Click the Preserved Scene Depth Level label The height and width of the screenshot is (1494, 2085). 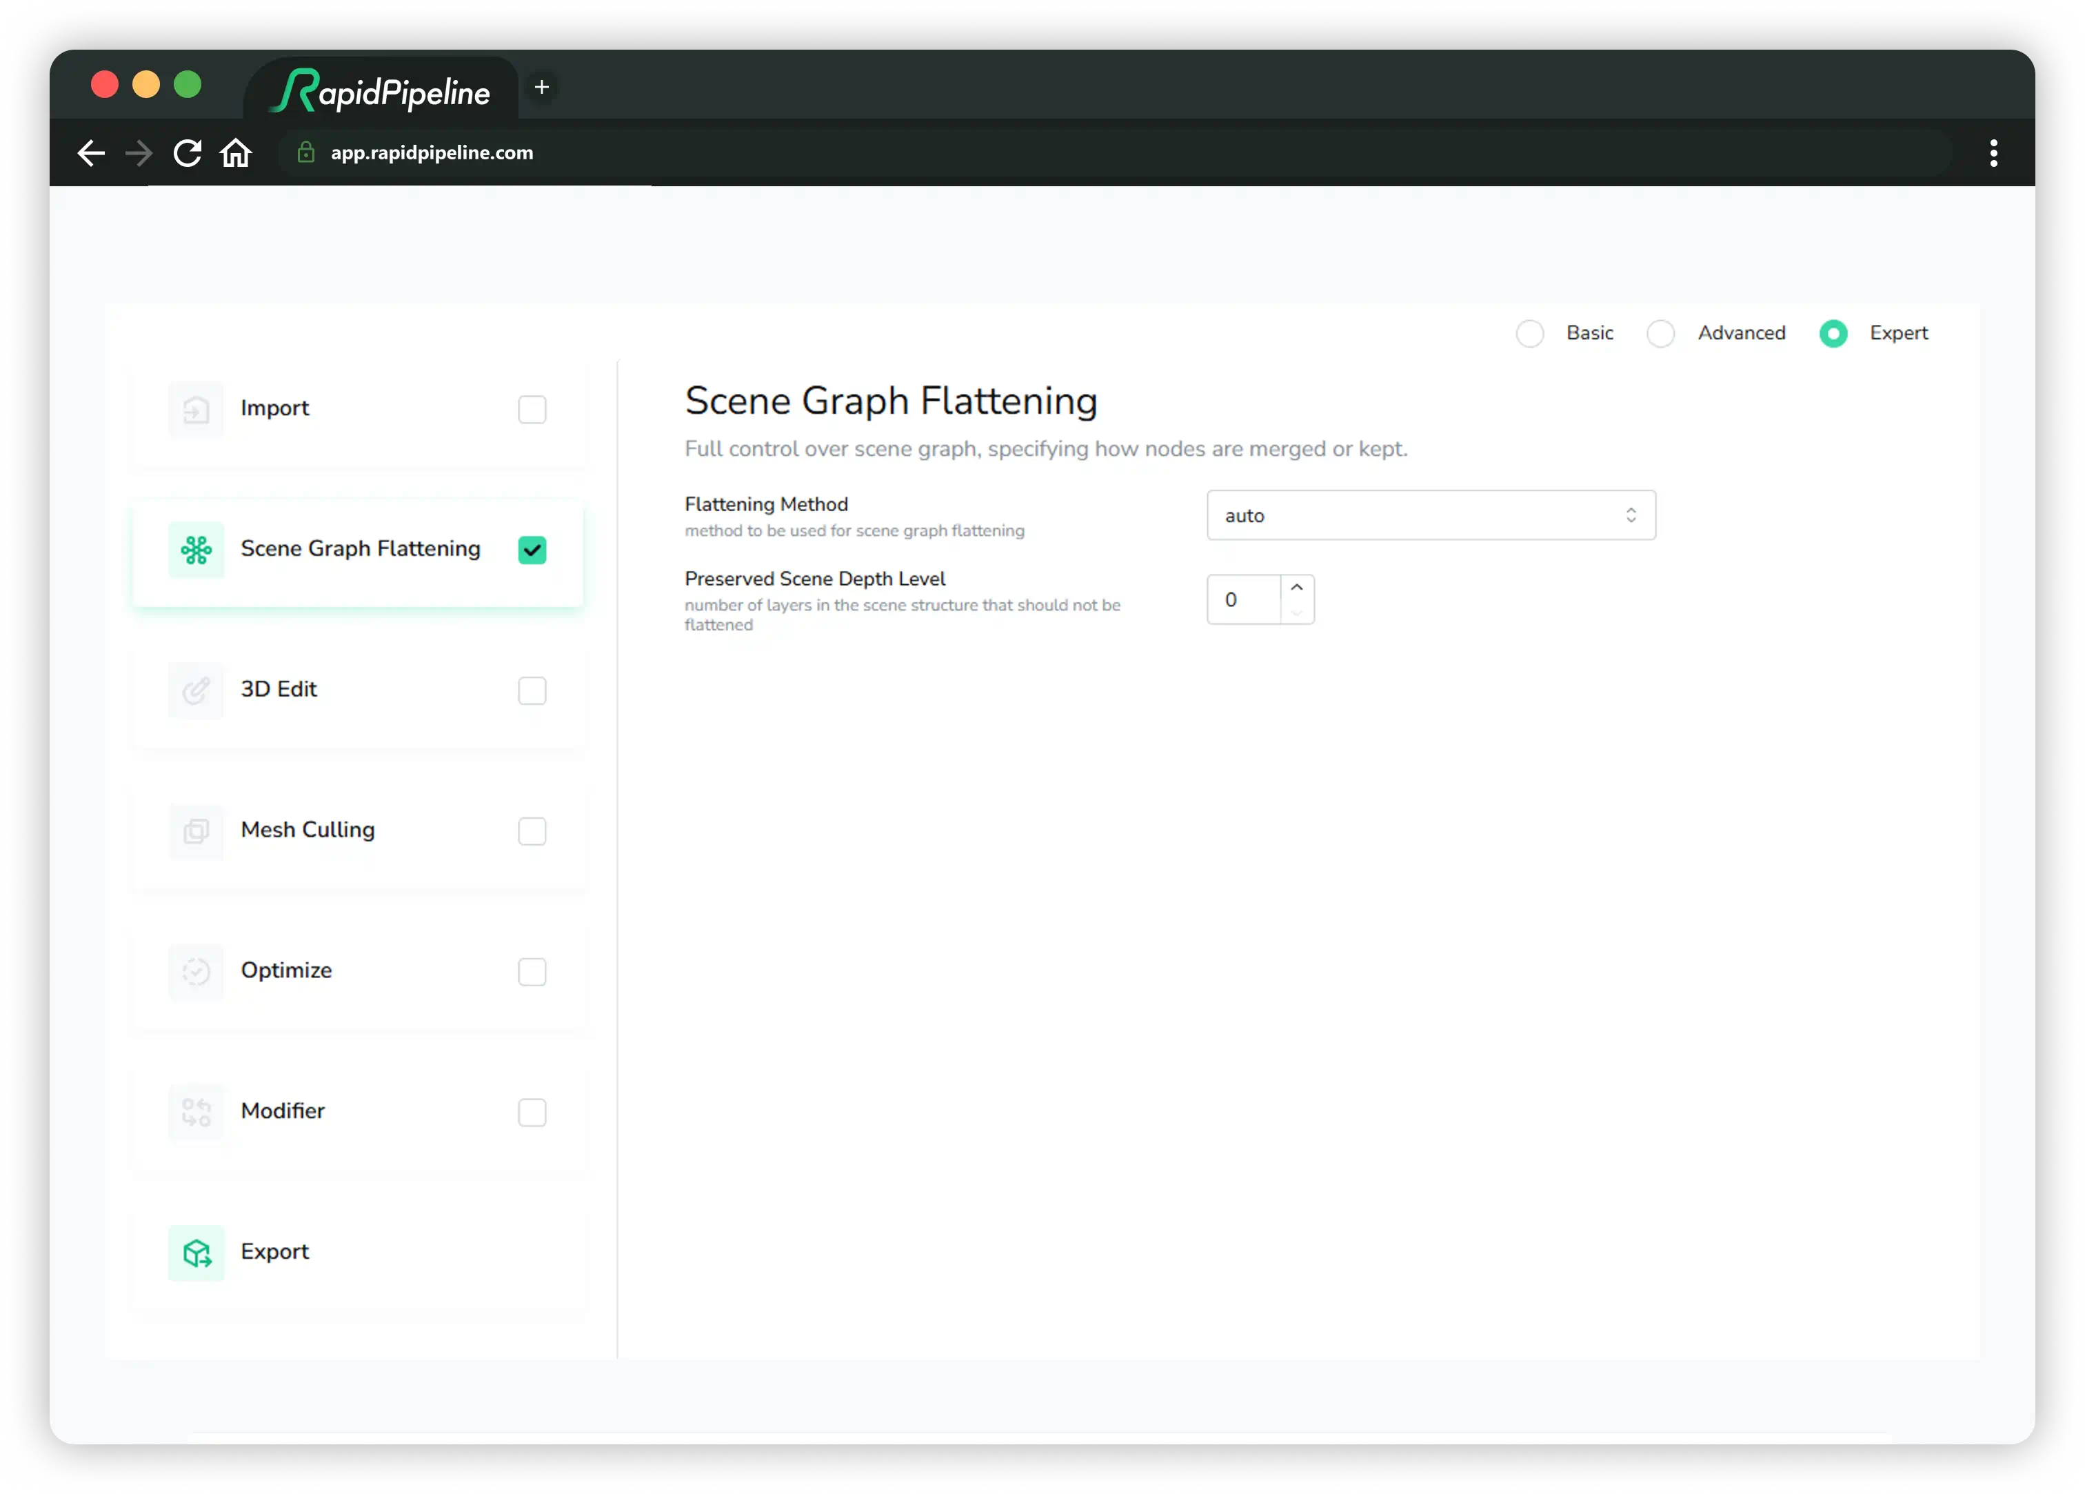coord(814,579)
